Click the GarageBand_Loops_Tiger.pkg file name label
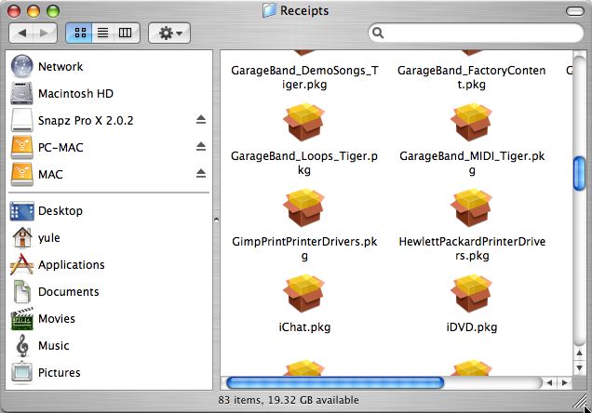Image resolution: width=592 pixels, height=413 pixels. pos(304,163)
